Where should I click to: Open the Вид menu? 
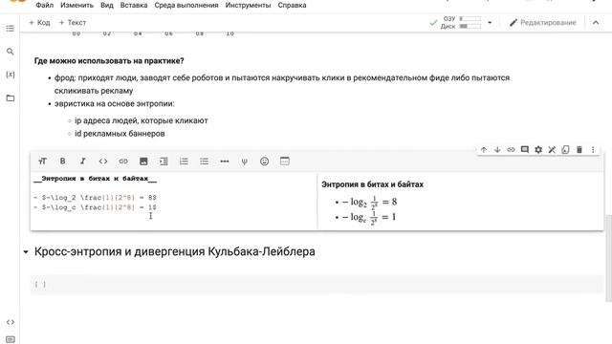(x=107, y=5)
